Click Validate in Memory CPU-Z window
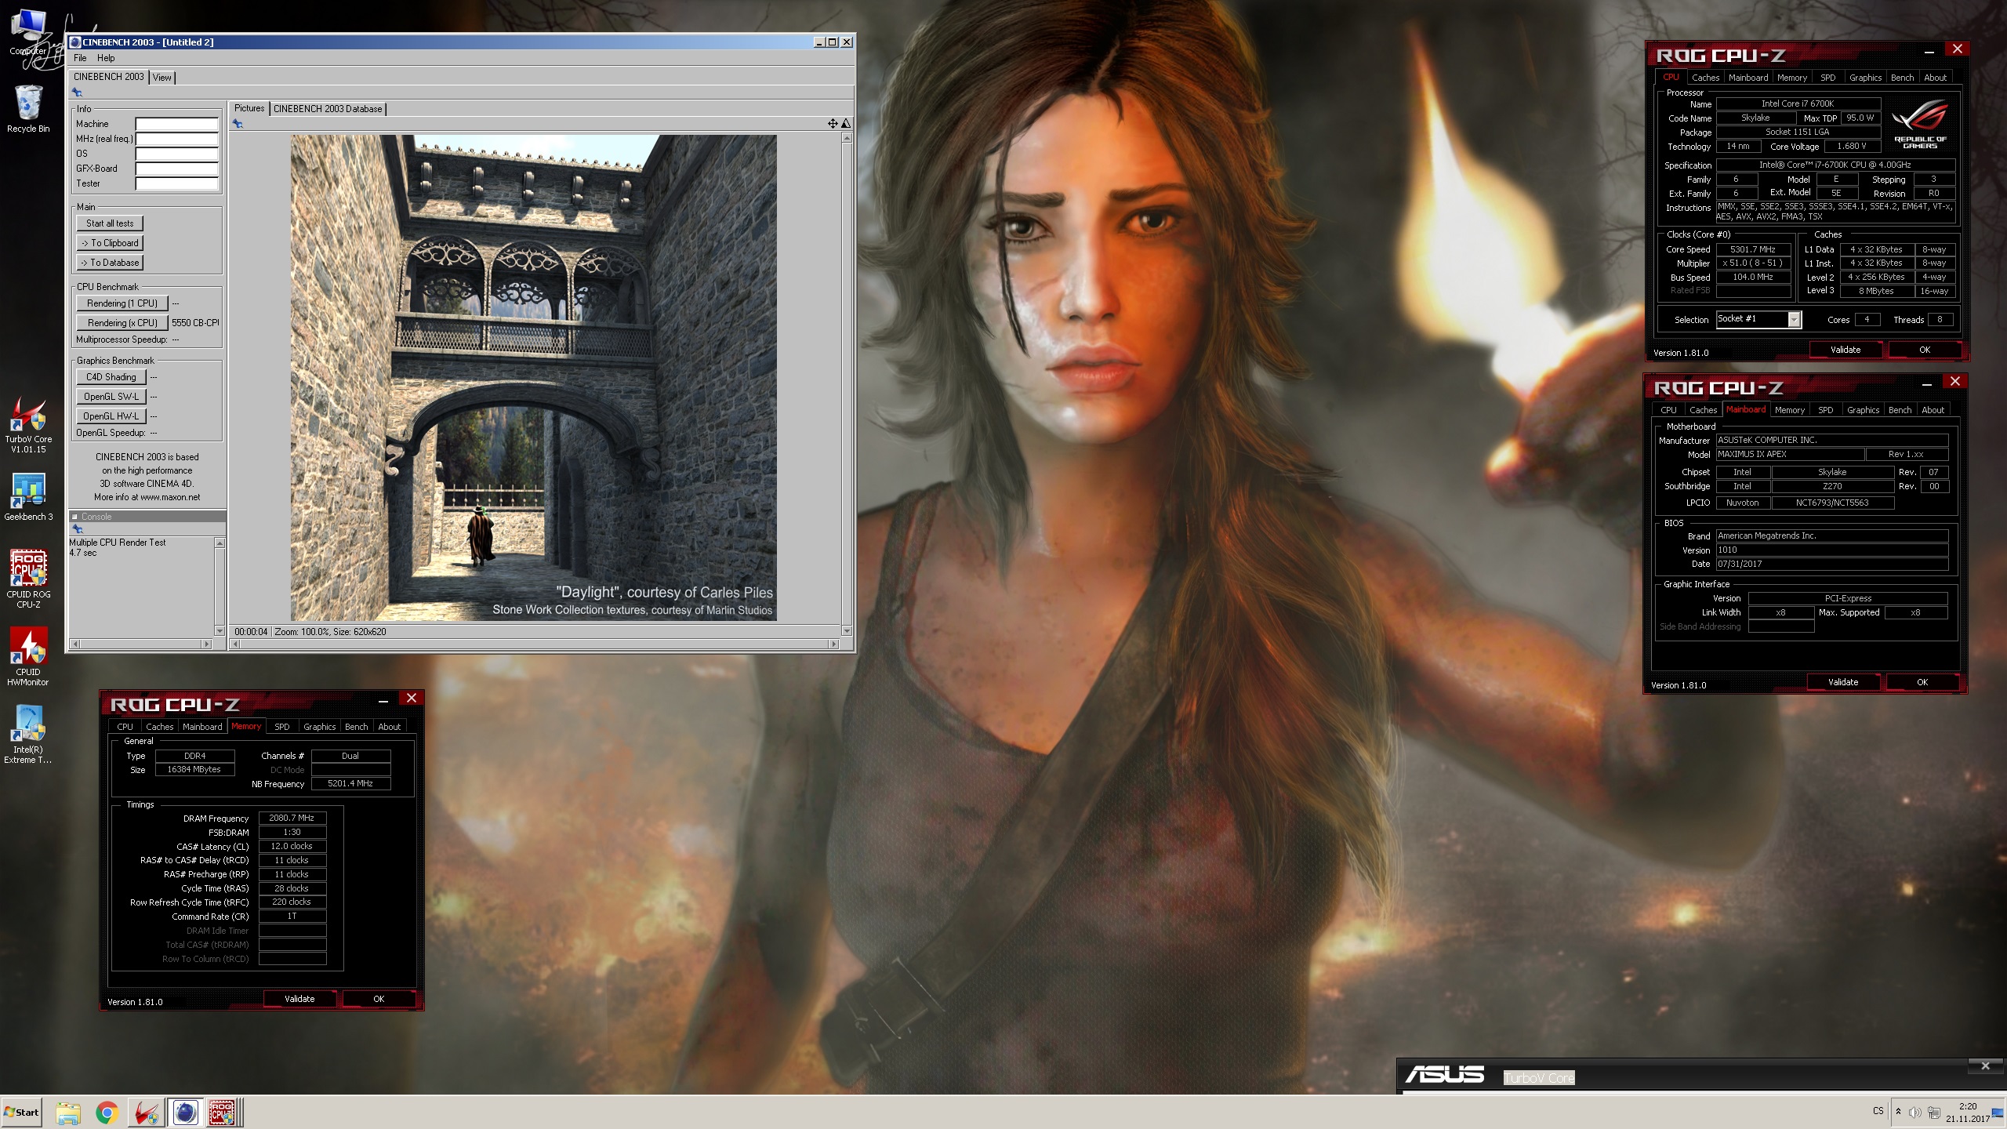The height and width of the screenshot is (1129, 2007). [x=299, y=999]
